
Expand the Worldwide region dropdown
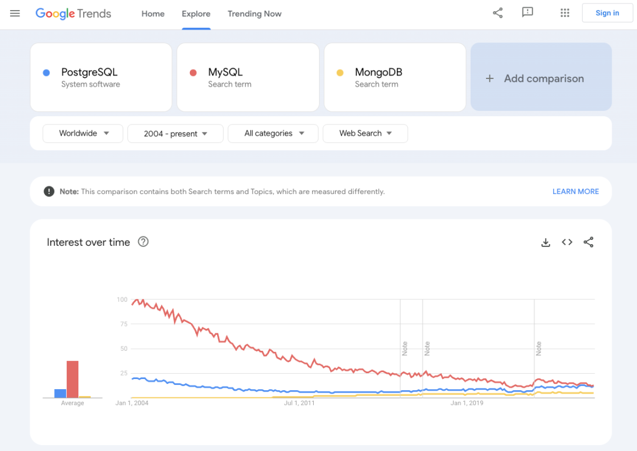point(83,133)
